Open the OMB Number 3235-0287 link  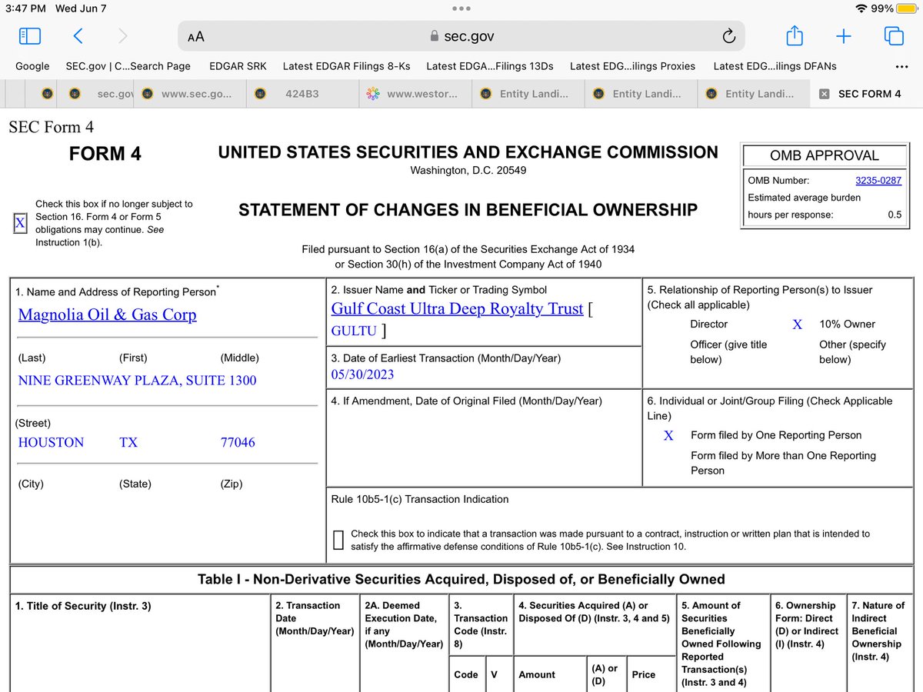878,181
